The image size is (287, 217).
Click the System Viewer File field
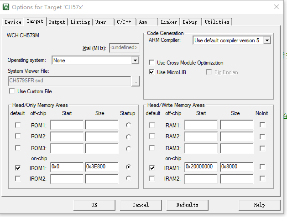[x=69, y=81]
